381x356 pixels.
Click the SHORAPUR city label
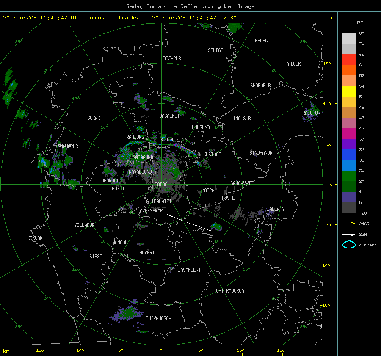click(x=260, y=86)
